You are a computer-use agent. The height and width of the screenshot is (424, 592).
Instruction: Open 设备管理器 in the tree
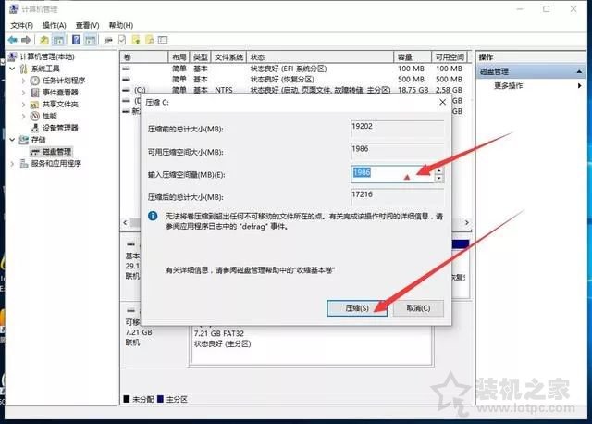click(x=60, y=127)
